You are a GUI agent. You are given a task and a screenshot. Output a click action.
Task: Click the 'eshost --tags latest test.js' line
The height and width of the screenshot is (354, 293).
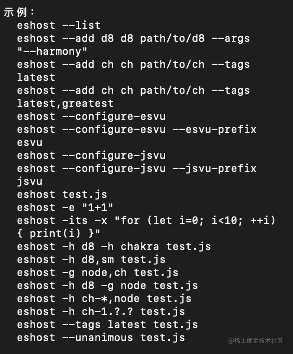click(107, 324)
